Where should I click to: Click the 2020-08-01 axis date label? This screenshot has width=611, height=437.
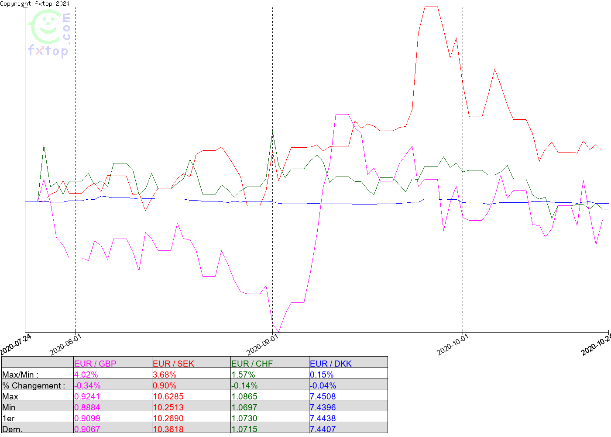tap(65, 345)
